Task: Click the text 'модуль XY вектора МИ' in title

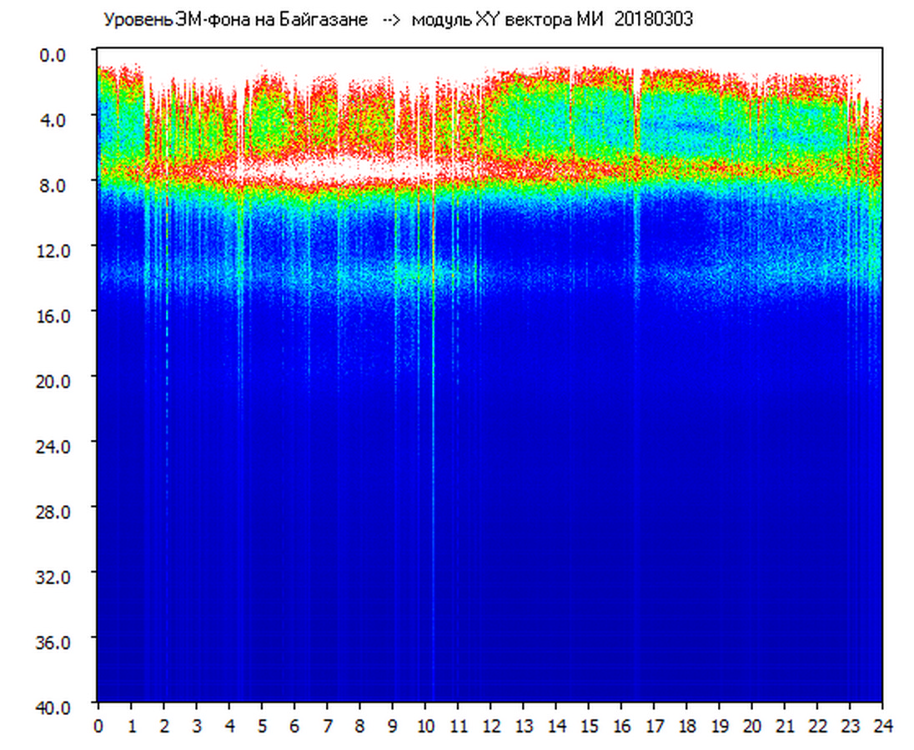Action: [x=510, y=20]
